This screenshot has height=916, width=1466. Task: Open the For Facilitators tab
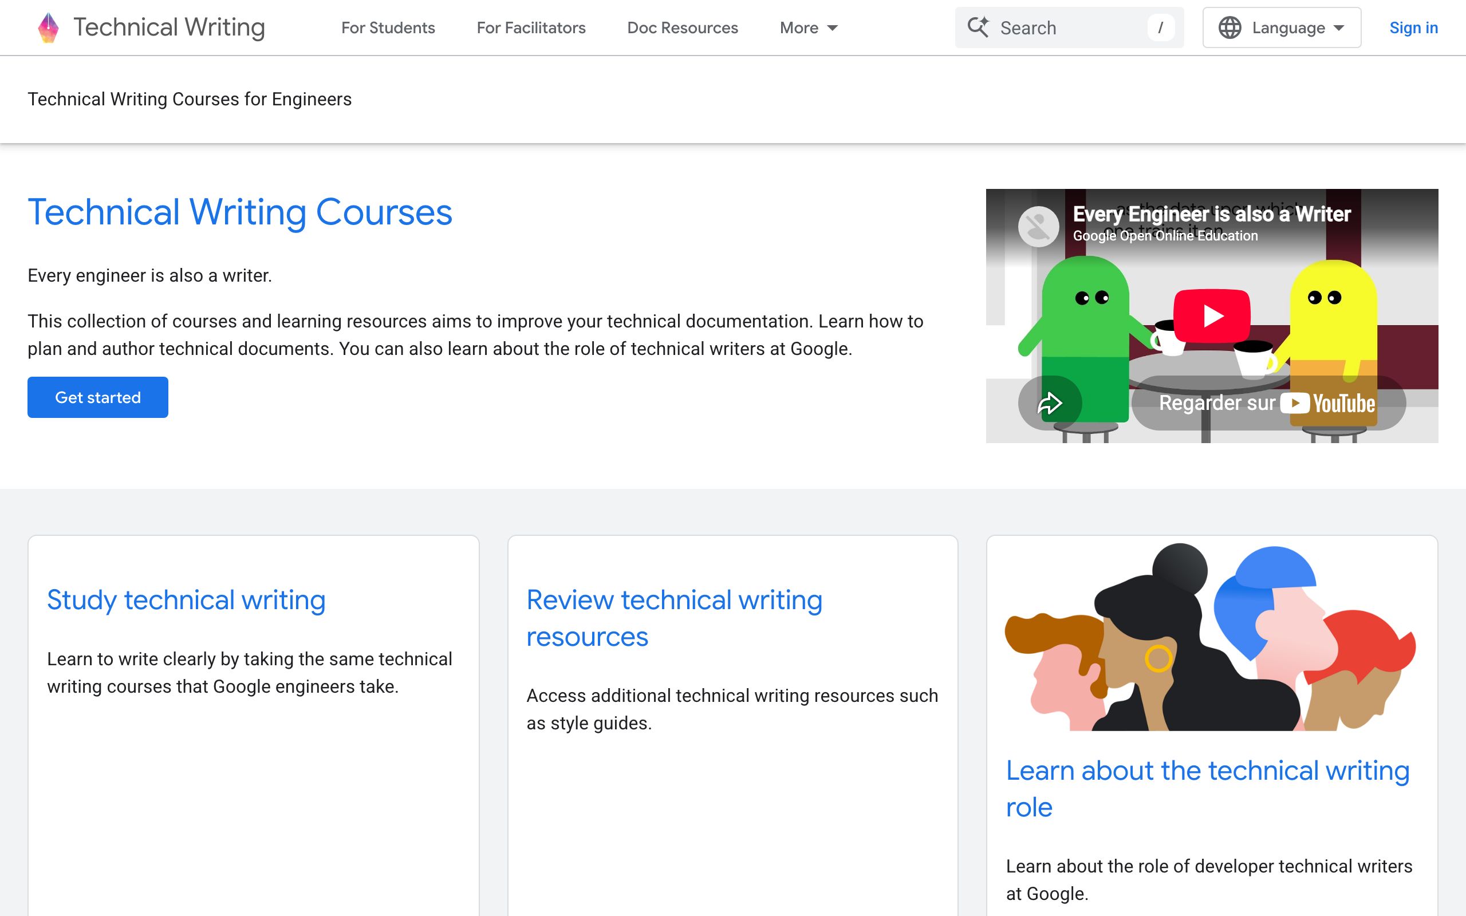[x=531, y=28]
